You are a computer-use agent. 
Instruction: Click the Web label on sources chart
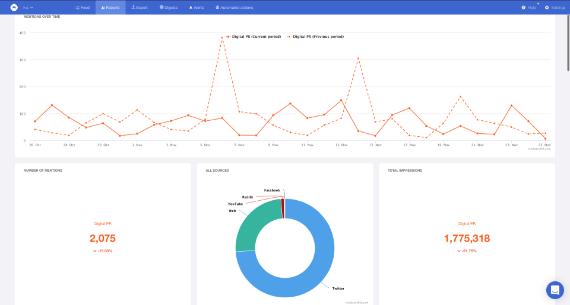tap(232, 211)
